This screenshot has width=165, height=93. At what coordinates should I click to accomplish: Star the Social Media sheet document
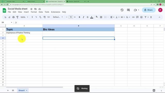coord(31,9)
